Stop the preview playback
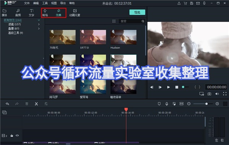This screenshot has height=145, width=229. coord(177,87)
